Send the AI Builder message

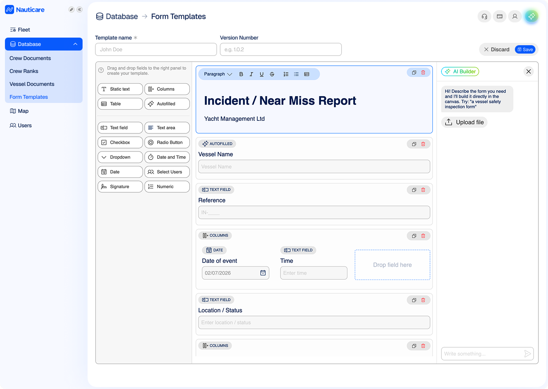[527, 354]
